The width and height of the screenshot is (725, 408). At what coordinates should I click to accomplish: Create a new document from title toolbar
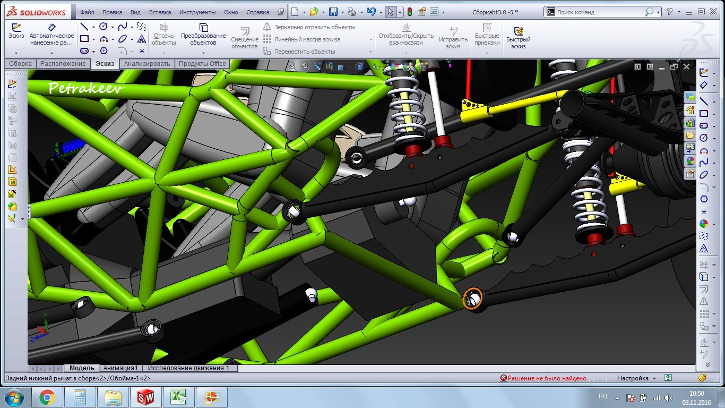(295, 12)
